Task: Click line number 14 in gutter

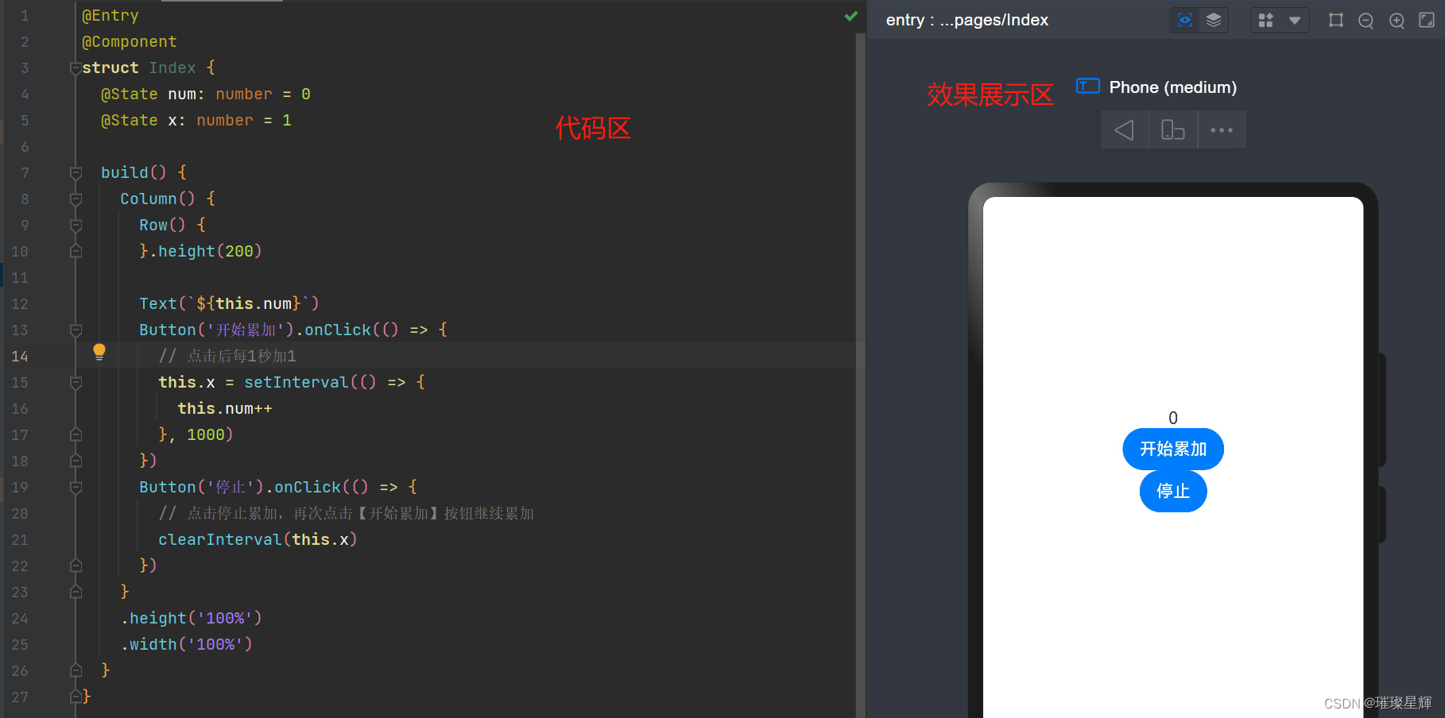Action: (20, 357)
